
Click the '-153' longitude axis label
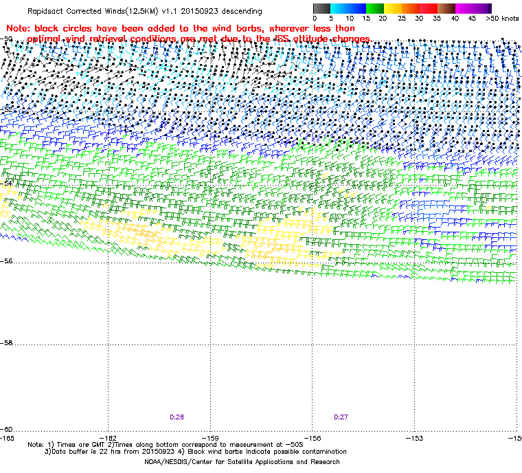(414, 438)
